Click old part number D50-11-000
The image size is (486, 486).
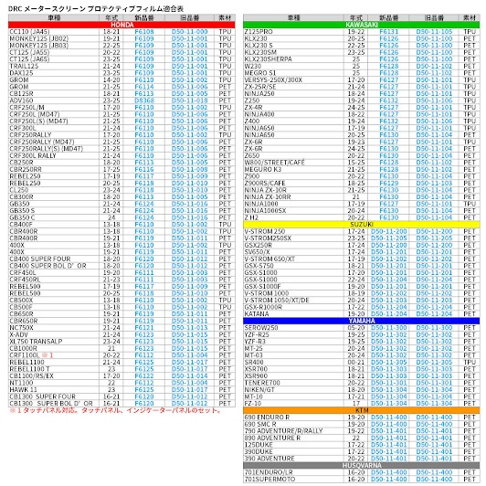click(189, 32)
